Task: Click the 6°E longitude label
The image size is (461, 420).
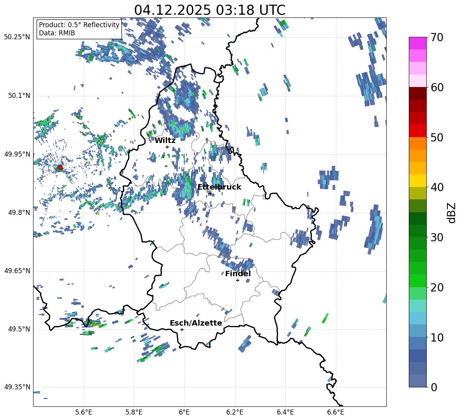Action: click(x=185, y=412)
